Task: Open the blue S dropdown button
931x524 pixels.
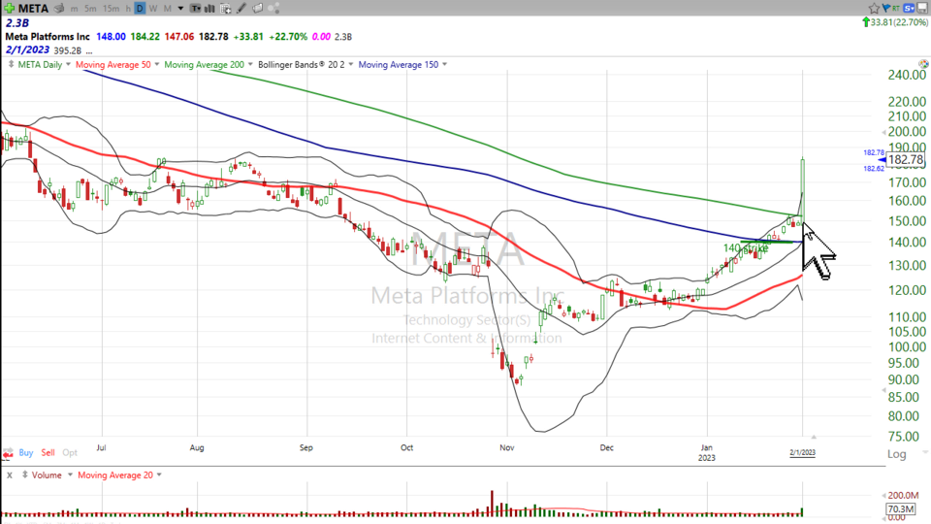Action: coord(909,8)
